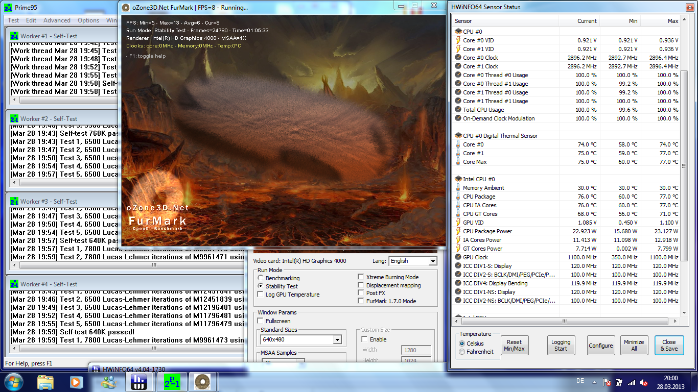This screenshot has width=698, height=392.
Task: Switch to HWiNFO64 via its taskbar icon
Action: [x=139, y=382]
